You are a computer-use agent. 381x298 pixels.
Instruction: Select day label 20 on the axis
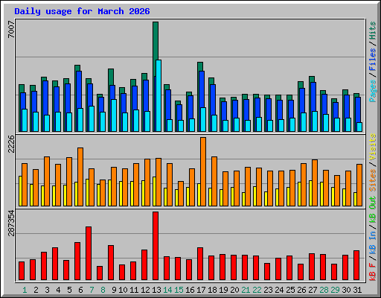(234, 290)
